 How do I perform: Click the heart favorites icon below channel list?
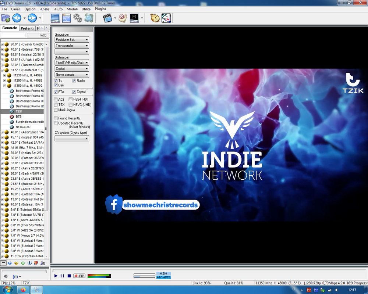pos(36,263)
